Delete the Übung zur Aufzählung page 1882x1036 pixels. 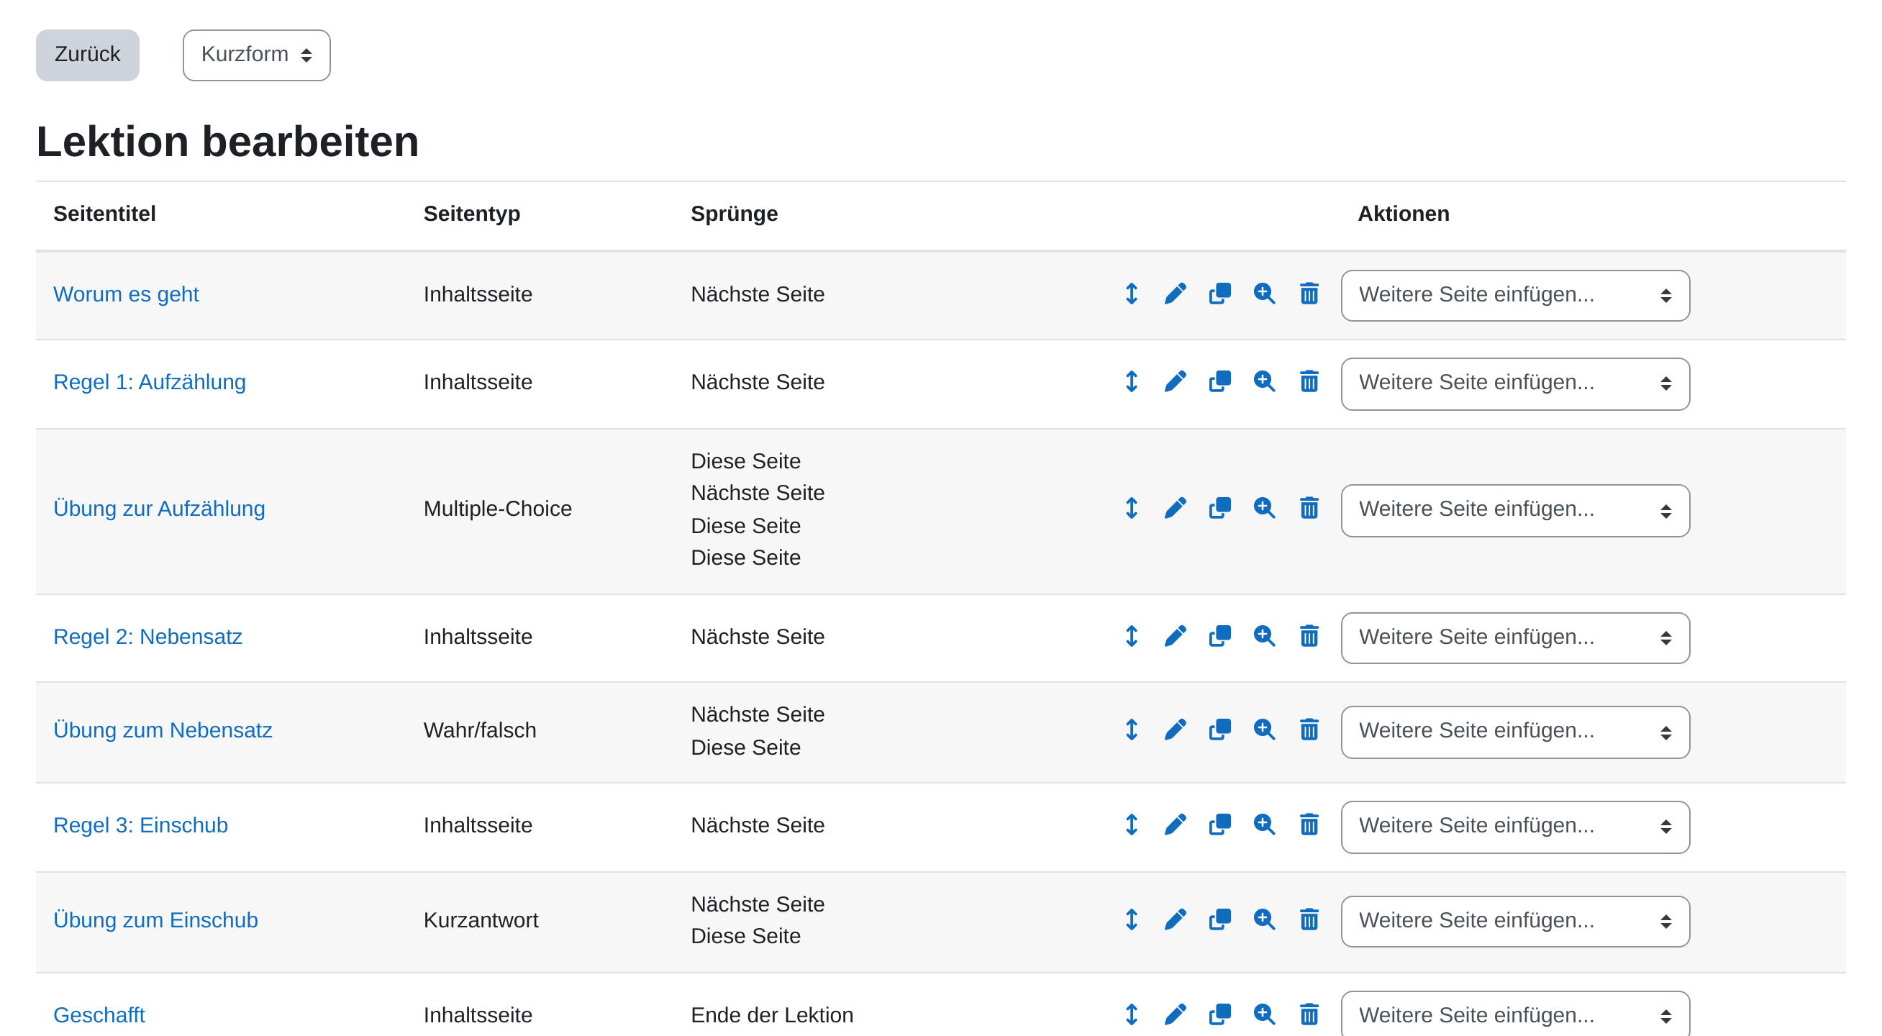pos(1309,508)
